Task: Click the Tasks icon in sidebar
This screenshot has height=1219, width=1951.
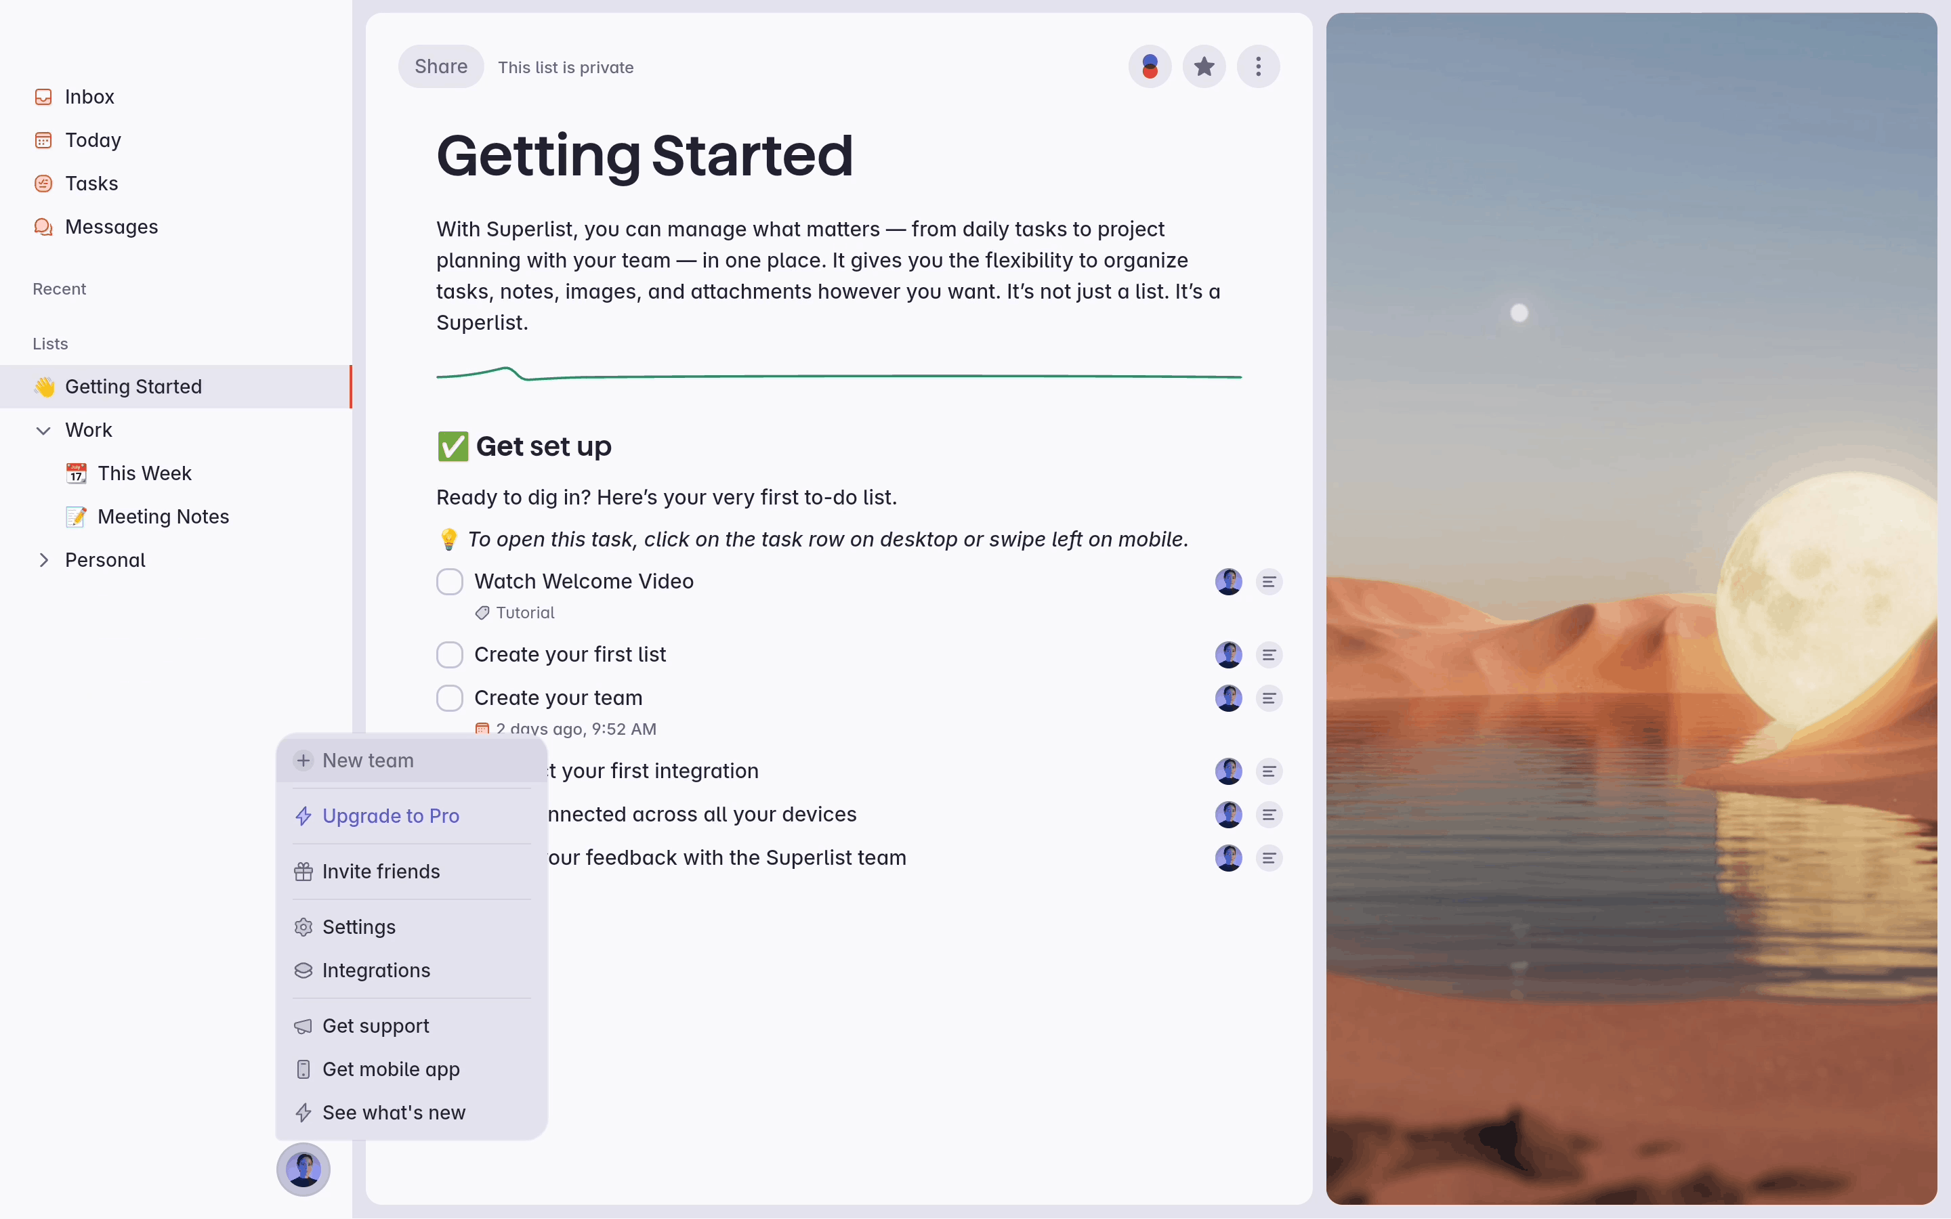Action: pyautogui.click(x=43, y=184)
